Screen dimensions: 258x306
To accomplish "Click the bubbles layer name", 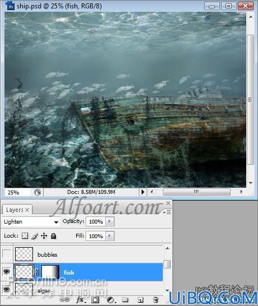I will tap(48, 254).
